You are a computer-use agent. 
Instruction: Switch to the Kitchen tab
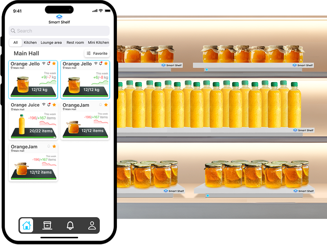[x=30, y=42]
